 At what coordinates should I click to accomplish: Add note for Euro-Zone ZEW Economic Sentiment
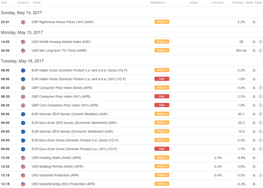click(x=260, y=123)
